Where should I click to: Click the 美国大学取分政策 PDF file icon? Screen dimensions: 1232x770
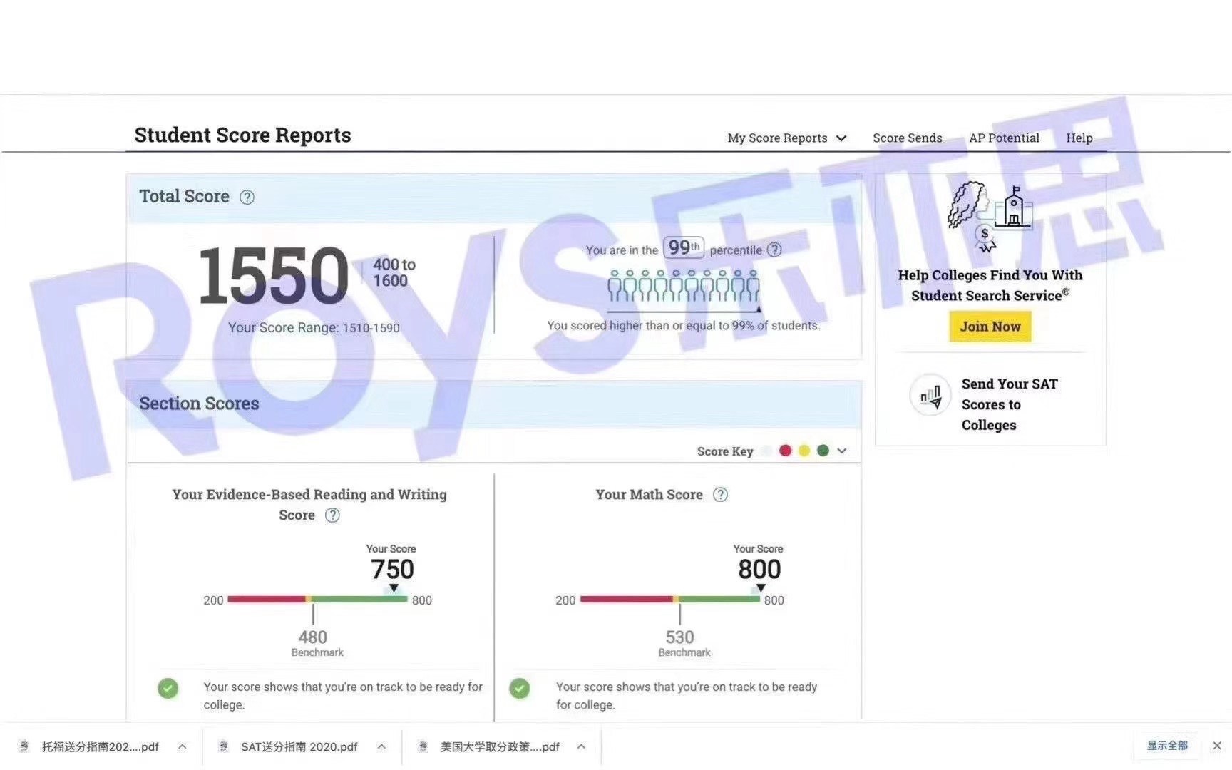click(x=423, y=746)
